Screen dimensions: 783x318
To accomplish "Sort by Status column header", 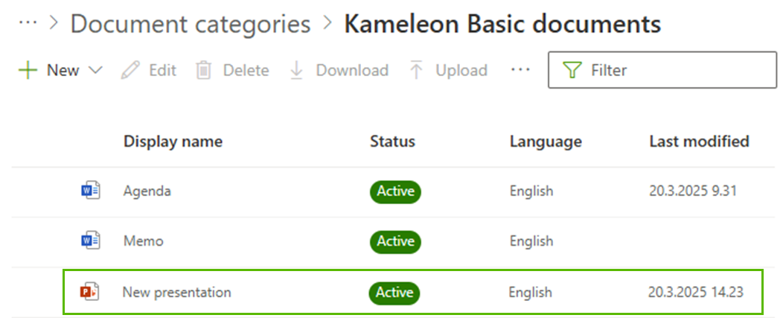I will click(x=392, y=141).
